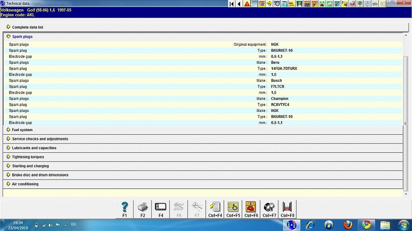The height and width of the screenshot is (231, 412).
Task: Expand Starting and charging section
Action: (x=203, y=166)
